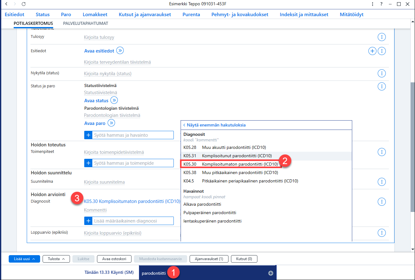Viewport: 415px width, 280px height.
Task: Expand Näytä enemmän hakutuloksia
Action: 214,125
